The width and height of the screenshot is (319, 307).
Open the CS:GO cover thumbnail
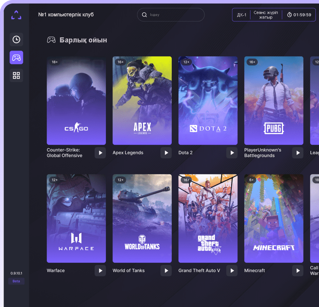[76, 100]
